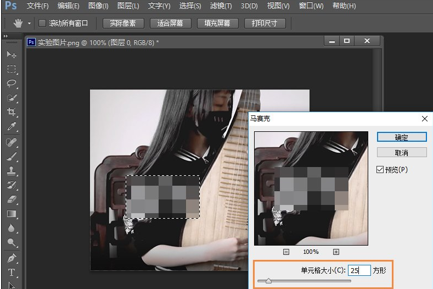Confirm mosaic with 确定 button
Viewport: 433px width, 289px height.
(402, 137)
